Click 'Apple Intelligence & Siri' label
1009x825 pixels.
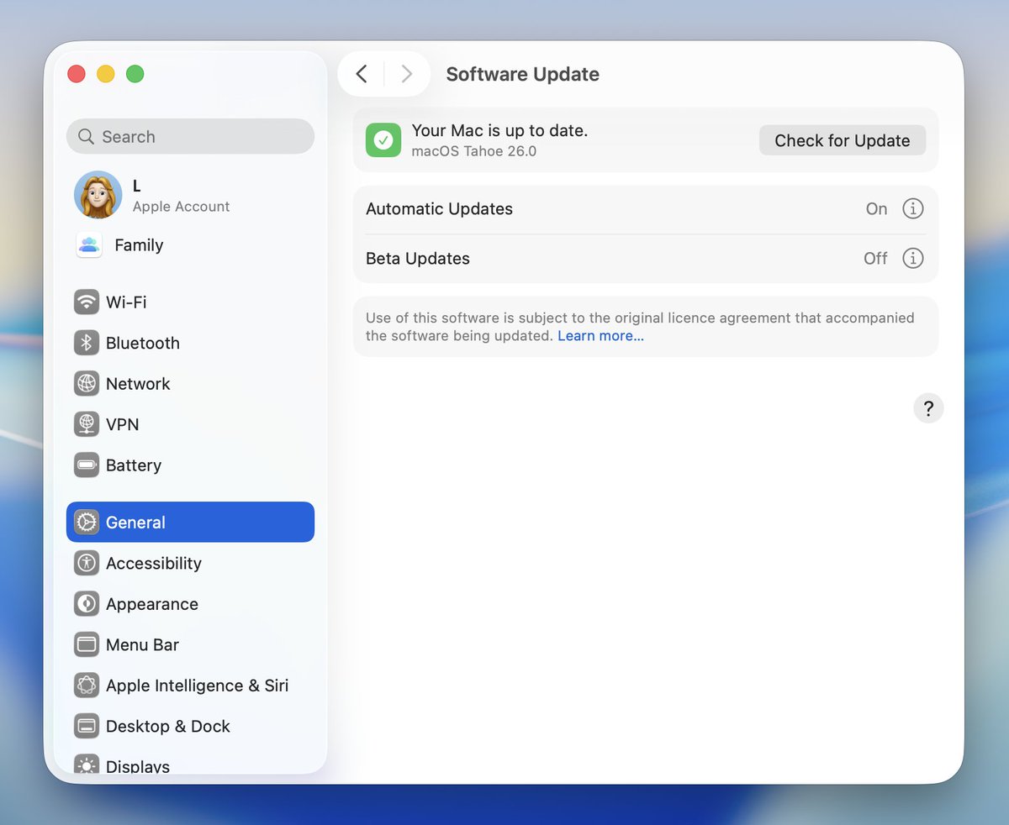pos(198,686)
